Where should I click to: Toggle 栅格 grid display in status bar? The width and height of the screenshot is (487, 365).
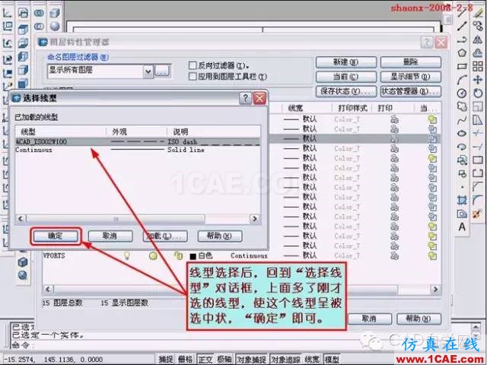[186, 359]
